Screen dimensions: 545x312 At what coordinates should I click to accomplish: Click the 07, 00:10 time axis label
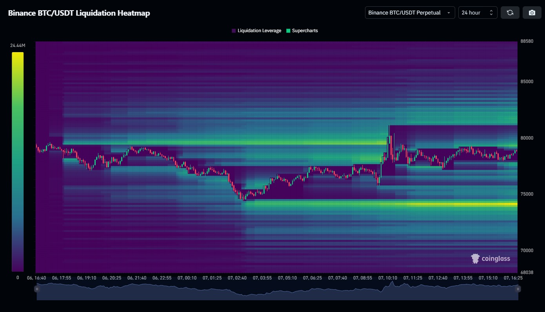coord(187,278)
